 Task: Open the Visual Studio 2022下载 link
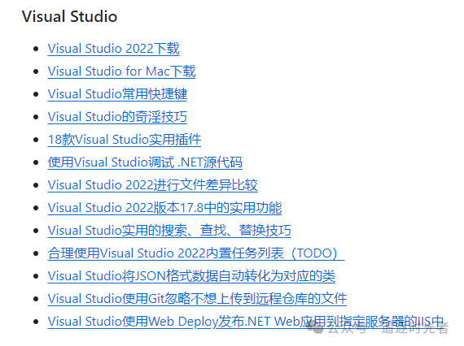click(x=114, y=49)
